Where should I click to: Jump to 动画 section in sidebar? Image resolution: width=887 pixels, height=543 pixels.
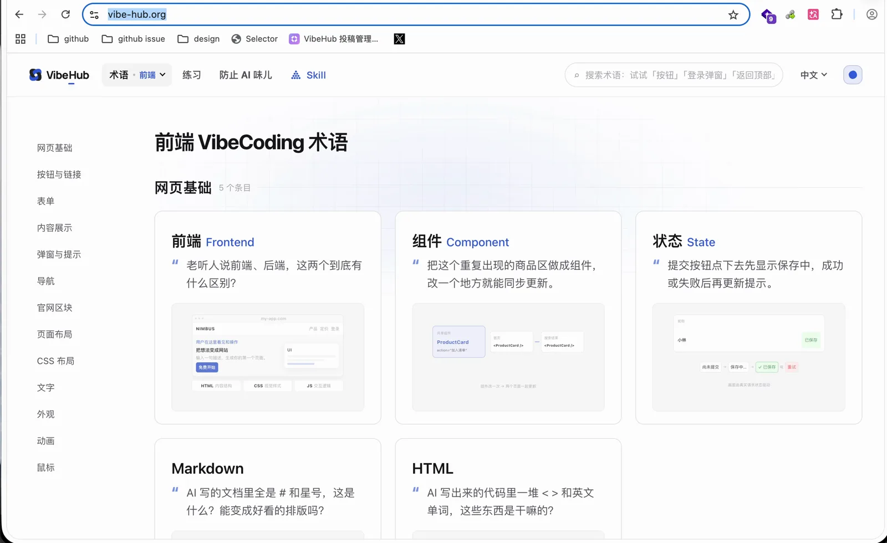point(45,440)
